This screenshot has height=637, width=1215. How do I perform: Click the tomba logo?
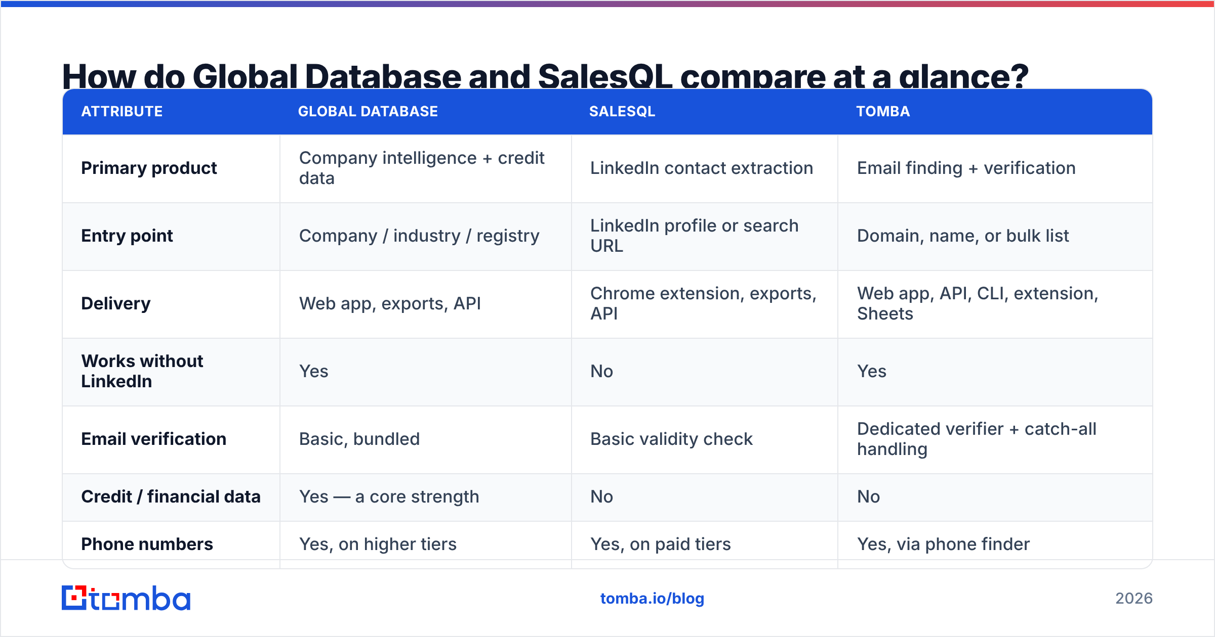coord(126,598)
